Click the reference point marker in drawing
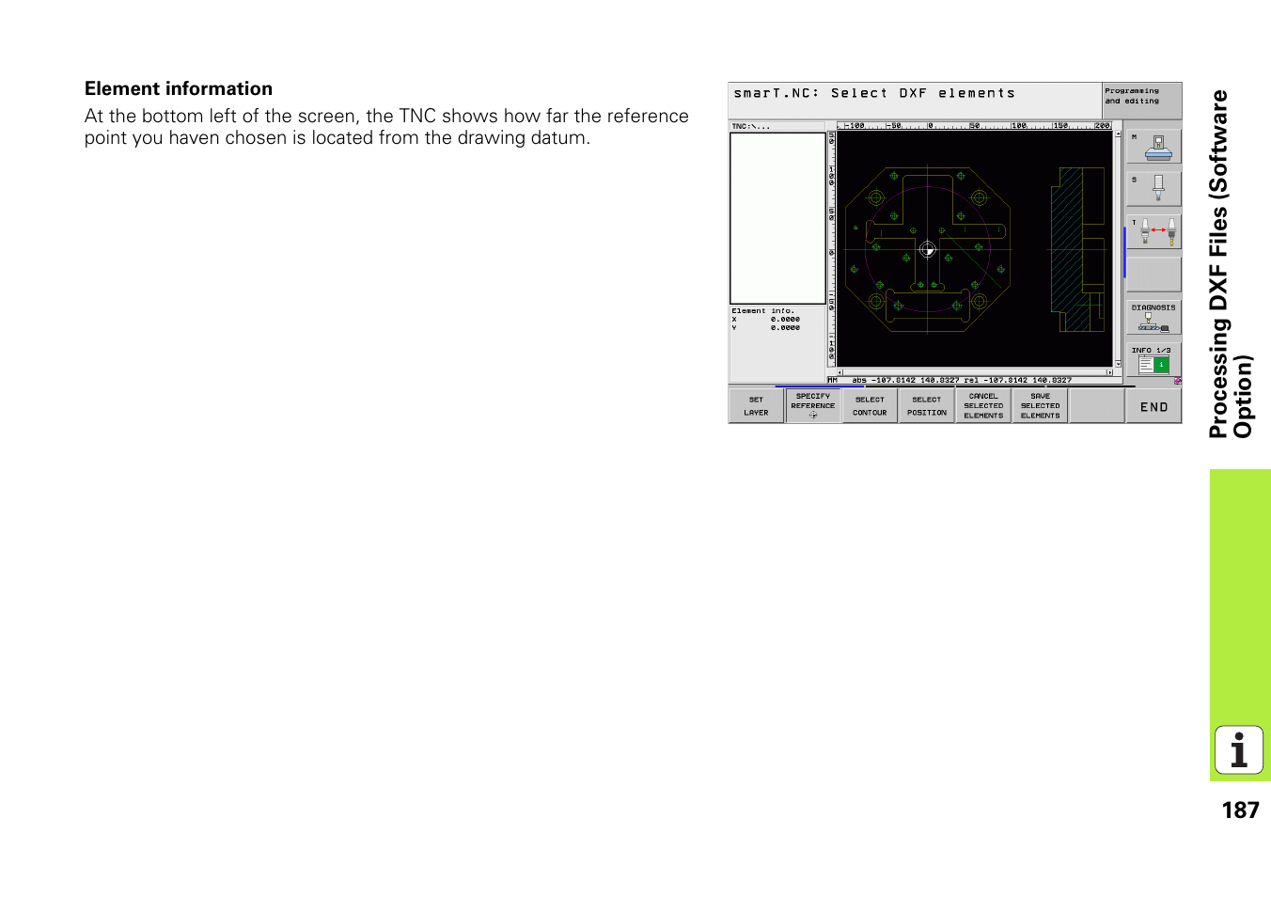The width and height of the screenshot is (1271, 897). pos(928,249)
